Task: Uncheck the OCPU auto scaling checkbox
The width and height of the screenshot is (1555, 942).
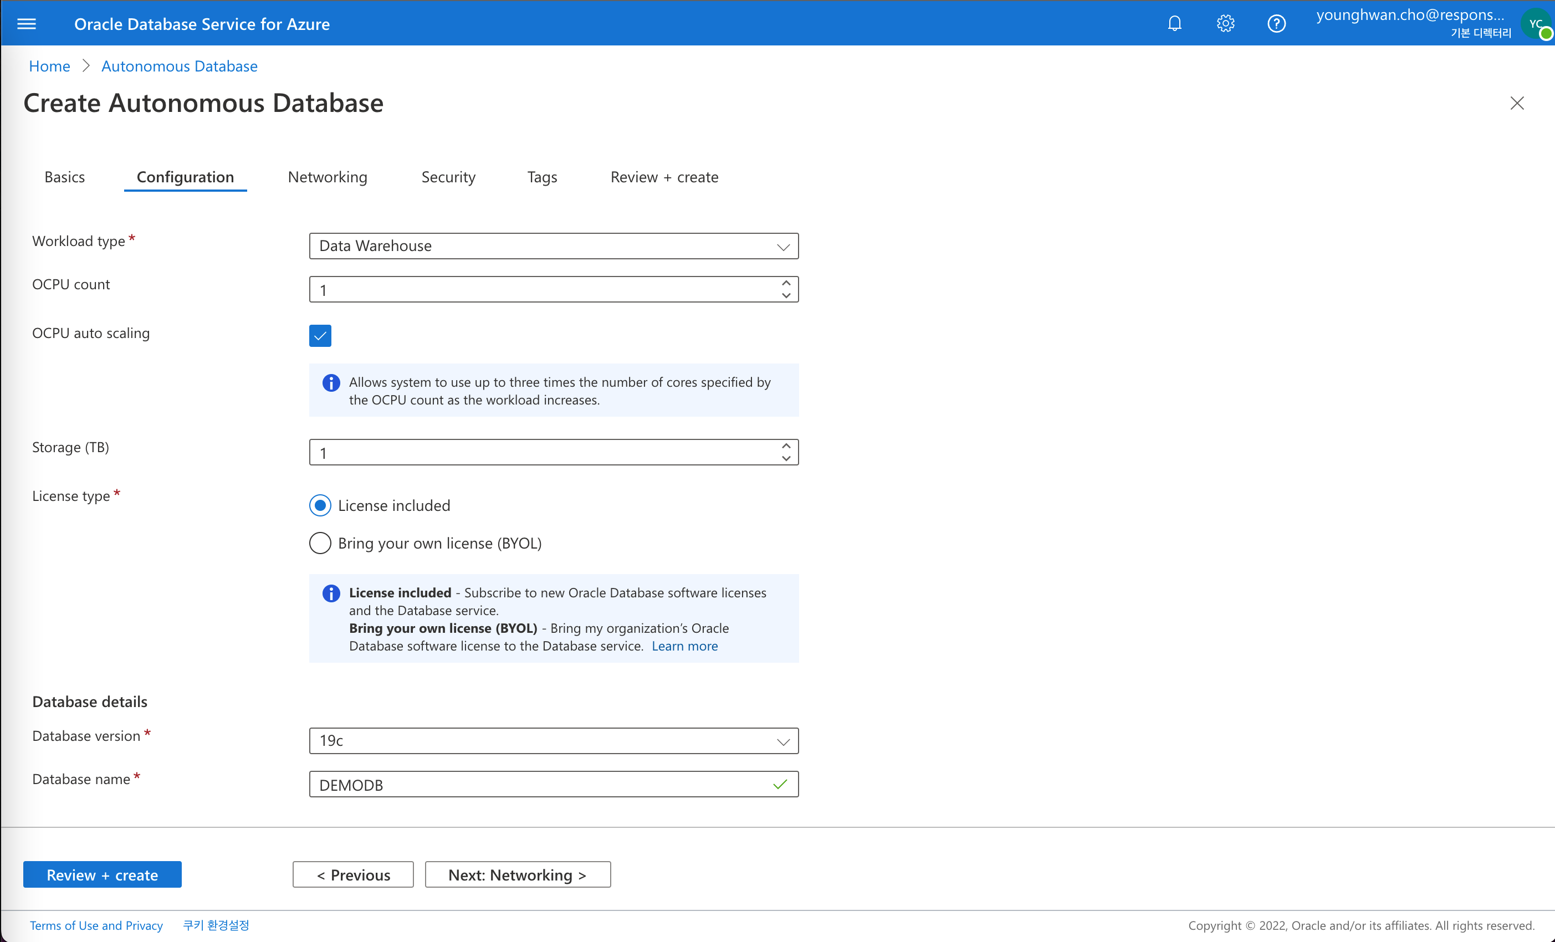Action: point(320,336)
